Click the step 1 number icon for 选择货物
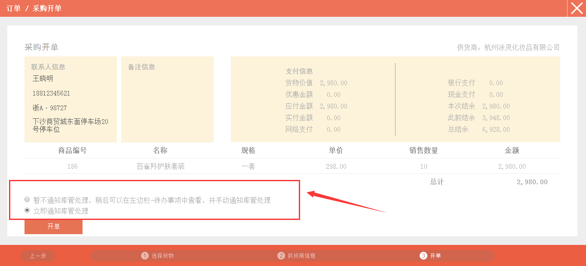 (x=145, y=256)
